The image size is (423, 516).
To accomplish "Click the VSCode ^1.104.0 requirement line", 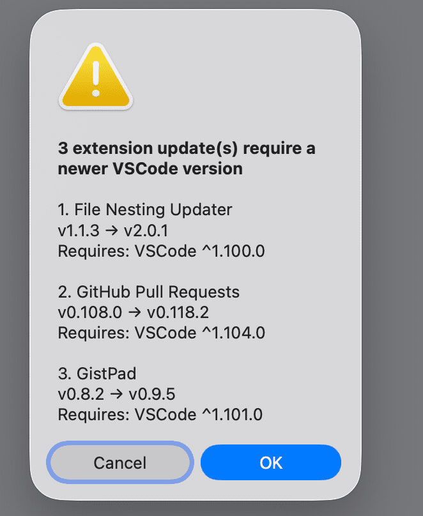I will pos(161,333).
